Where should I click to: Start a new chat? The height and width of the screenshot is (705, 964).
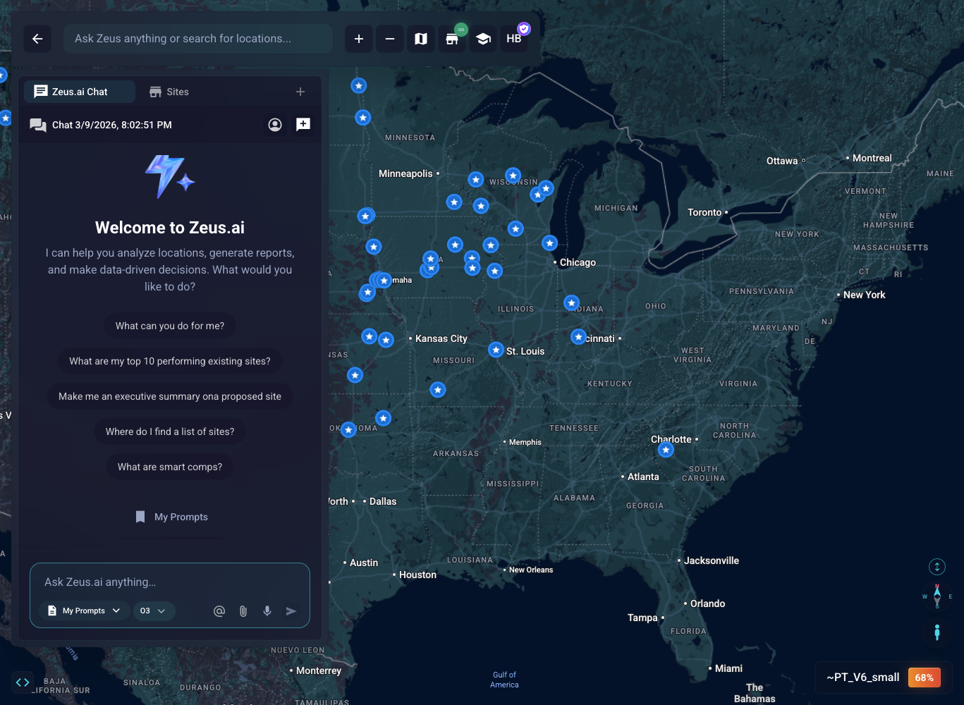[x=303, y=125]
